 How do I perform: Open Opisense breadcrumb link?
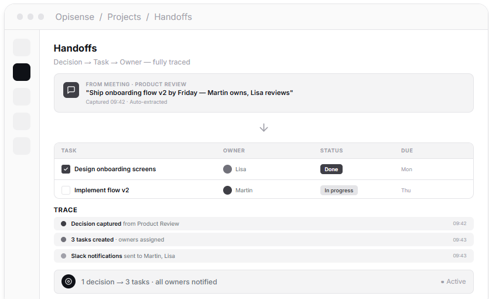(74, 17)
